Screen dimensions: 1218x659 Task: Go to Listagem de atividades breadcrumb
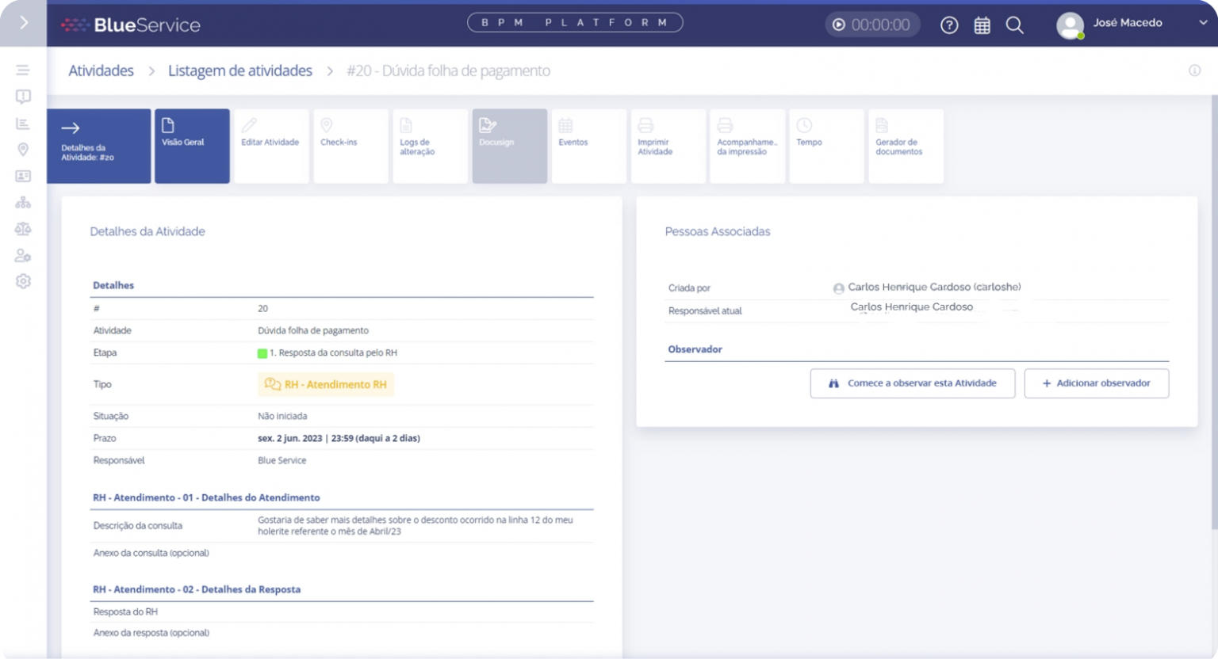pyautogui.click(x=240, y=70)
